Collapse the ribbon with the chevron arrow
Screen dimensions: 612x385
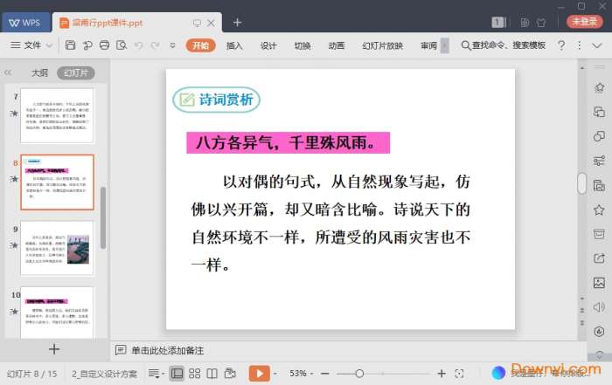(597, 45)
